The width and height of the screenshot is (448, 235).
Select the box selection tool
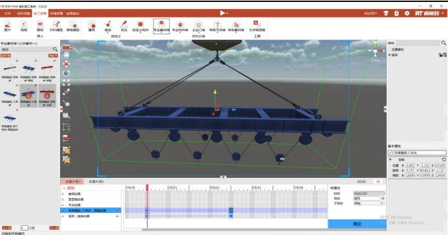coord(66,127)
